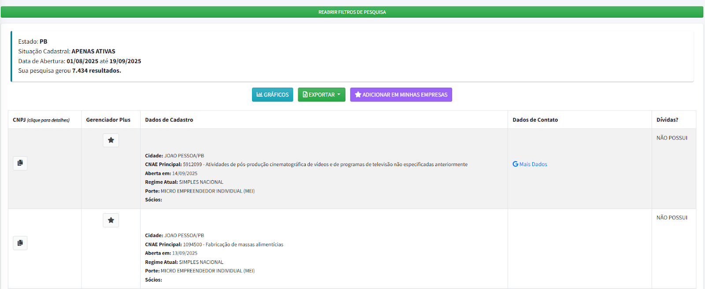705x289 pixels.
Task: Click the Dados de Cadastro column header
Action: click(169, 120)
